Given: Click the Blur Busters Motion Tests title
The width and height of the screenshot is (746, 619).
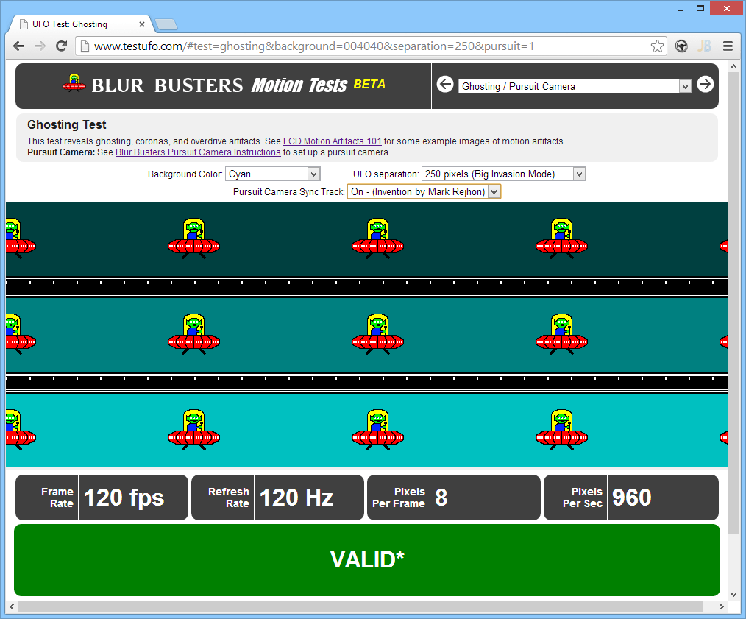Looking at the screenshot, I should pos(219,85).
